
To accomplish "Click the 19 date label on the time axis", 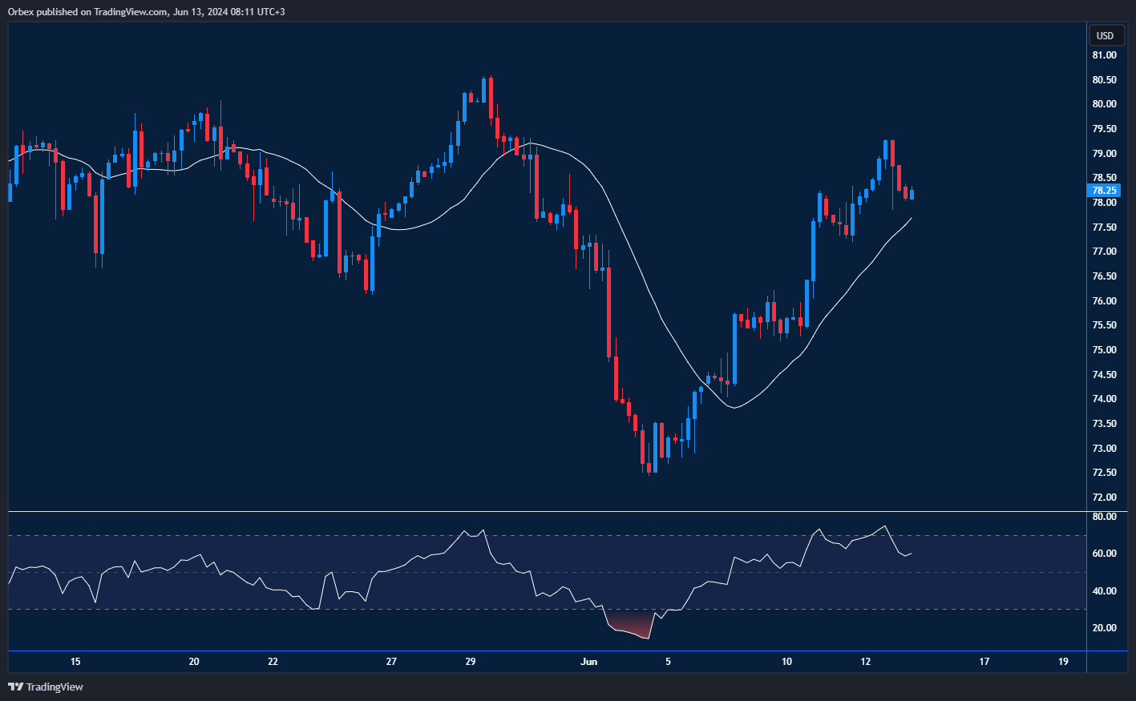I will coord(1063,662).
